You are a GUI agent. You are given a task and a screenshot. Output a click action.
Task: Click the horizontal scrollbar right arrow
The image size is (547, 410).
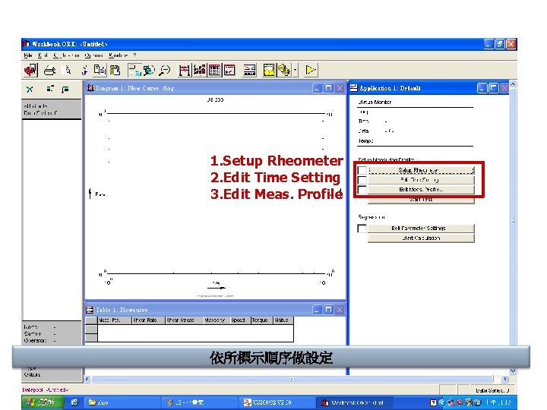tap(504, 379)
